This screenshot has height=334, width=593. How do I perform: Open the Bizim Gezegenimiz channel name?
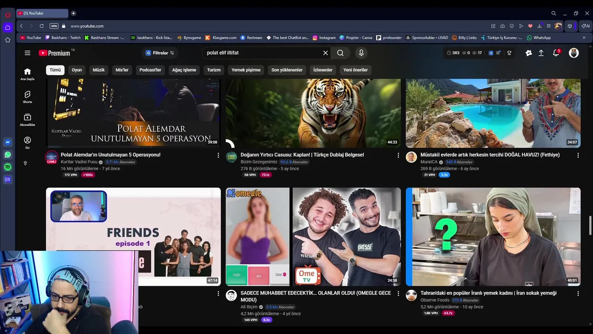[x=259, y=162]
